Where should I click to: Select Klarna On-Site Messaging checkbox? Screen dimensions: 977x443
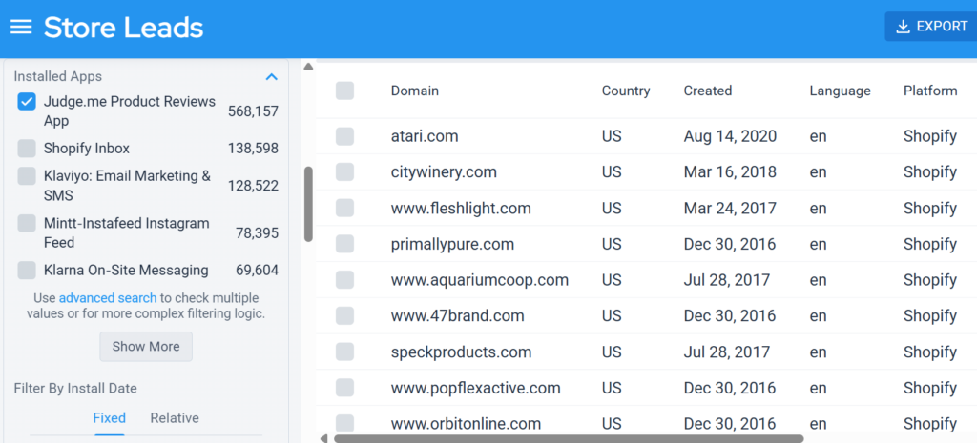(x=27, y=271)
